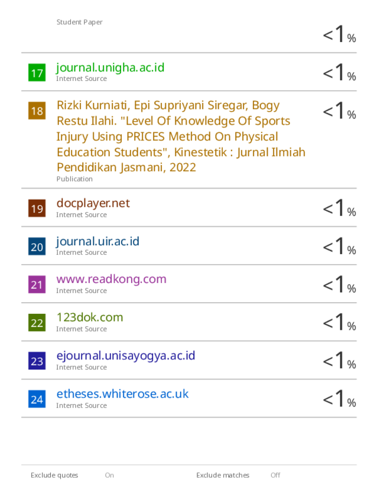This screenshot has width=384, height=497.
Task: Open the Rizki Kurniati publication title
Action: pyautogui.click(x=181, y=137)
